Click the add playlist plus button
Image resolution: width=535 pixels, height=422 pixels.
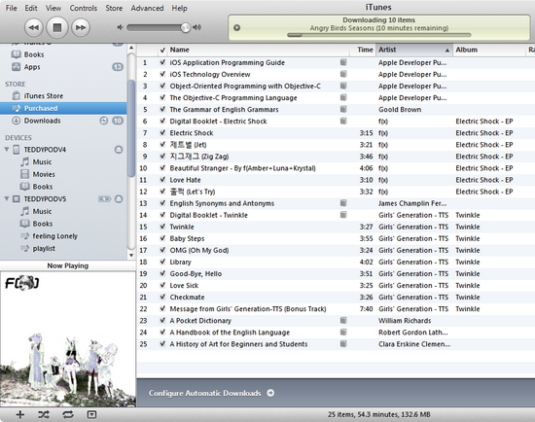20,414
